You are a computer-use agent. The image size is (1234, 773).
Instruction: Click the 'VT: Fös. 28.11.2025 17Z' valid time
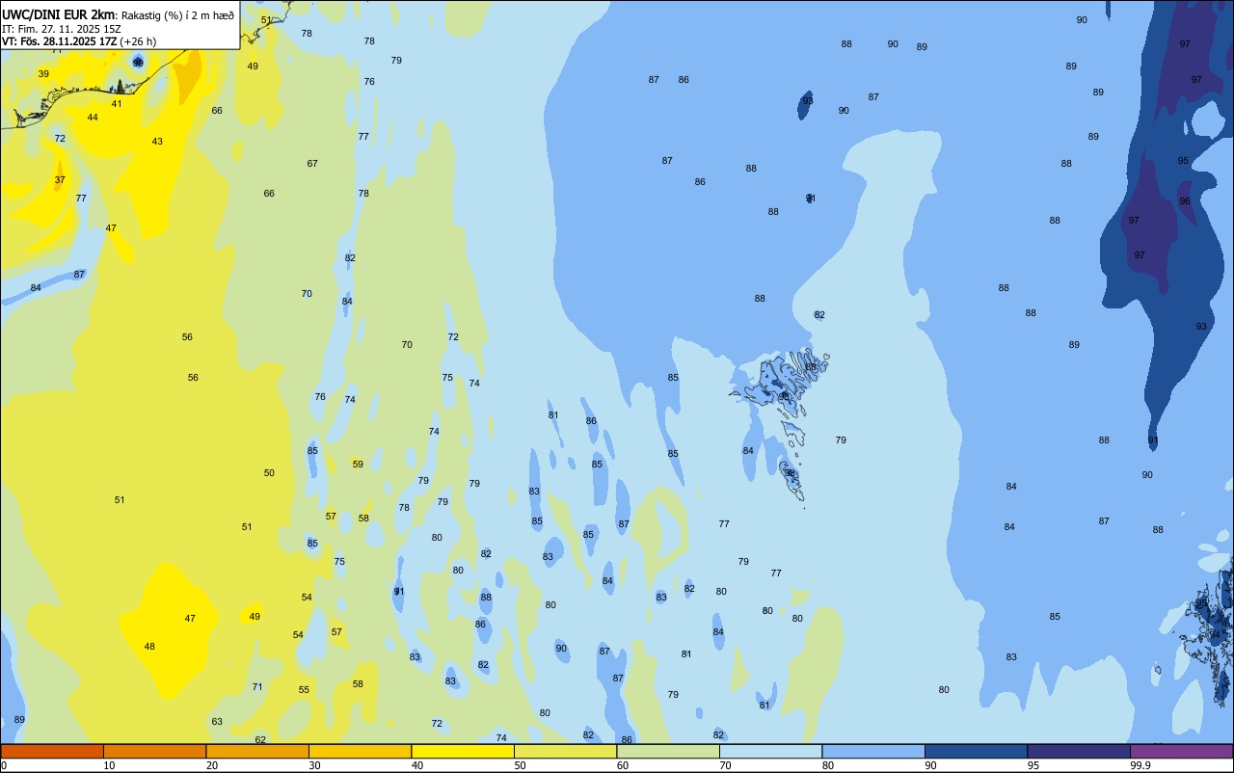[60, 41]
